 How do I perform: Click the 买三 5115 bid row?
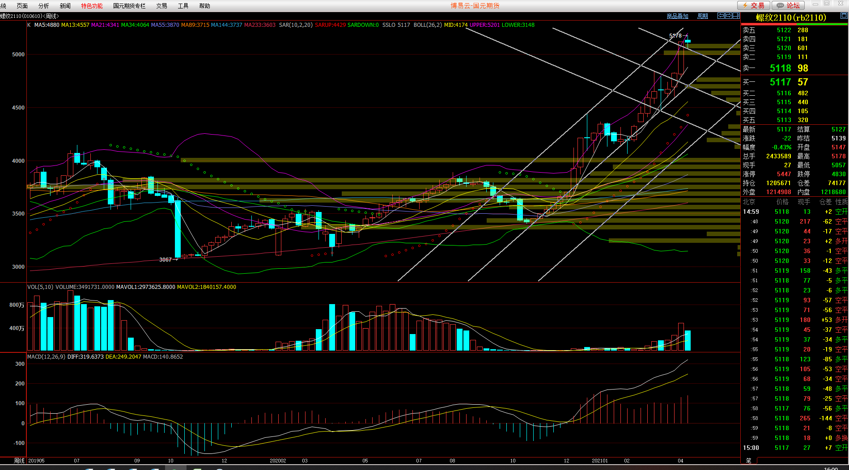pyautogui.click(x=794, y=102)
